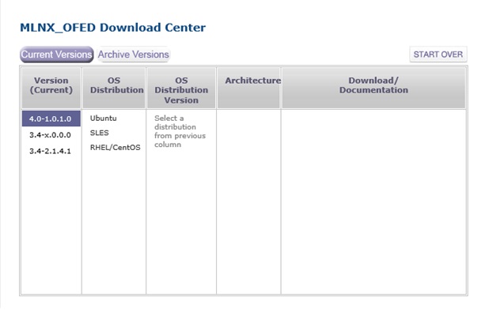Select version 4.0-1.0.1.0
This screenshot has width=493, height=316.
[x=51, y=119]
